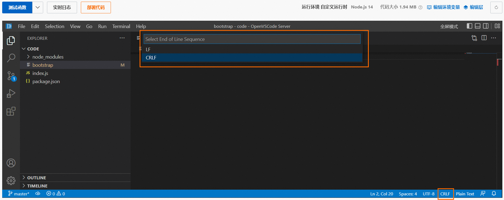
Task: Open the View menu
Action: tap(75, 26)
